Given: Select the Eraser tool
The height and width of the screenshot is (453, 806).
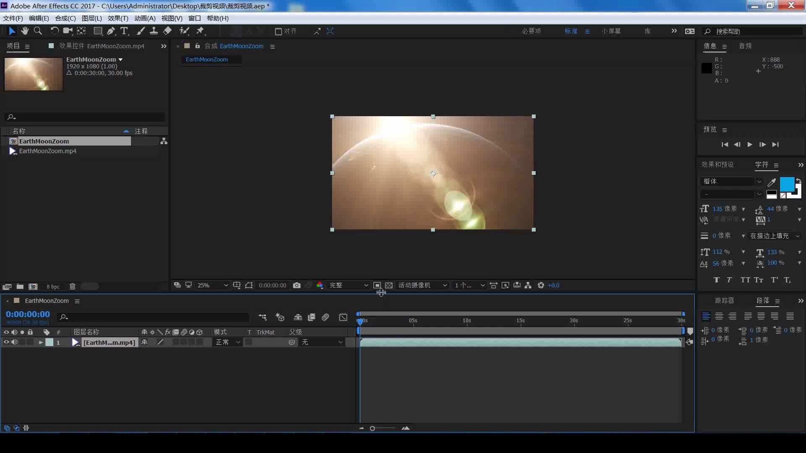Looking at the screenshot, I should click(x=167, y=31).
